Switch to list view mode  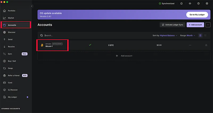[200, 35]
